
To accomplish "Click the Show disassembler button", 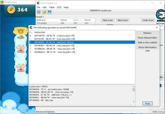I will pos(147,38).
